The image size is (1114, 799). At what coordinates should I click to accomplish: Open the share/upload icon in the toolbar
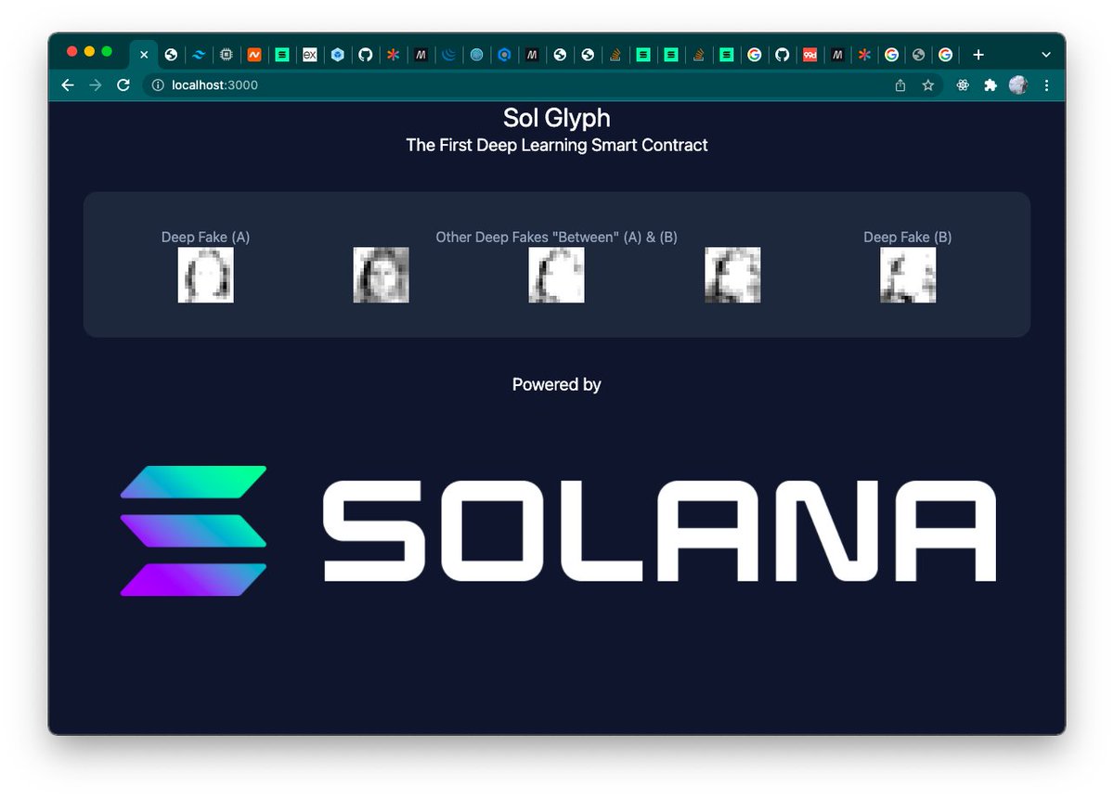tap(899, 85)
